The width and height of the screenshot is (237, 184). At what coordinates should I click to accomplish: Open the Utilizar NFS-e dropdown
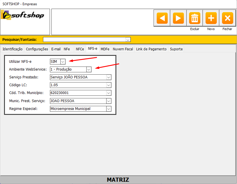[63, 61]
